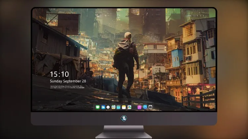Launch the Weather app from dock
The width and height of the screenshot is (248, 139).
tap(103, 107)
